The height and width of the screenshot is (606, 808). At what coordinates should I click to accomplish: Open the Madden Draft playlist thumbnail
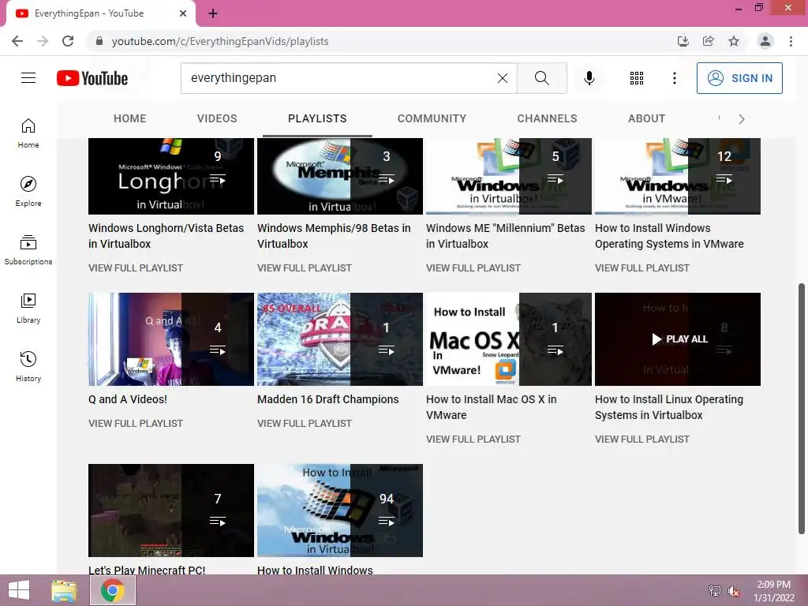point(340,339)
